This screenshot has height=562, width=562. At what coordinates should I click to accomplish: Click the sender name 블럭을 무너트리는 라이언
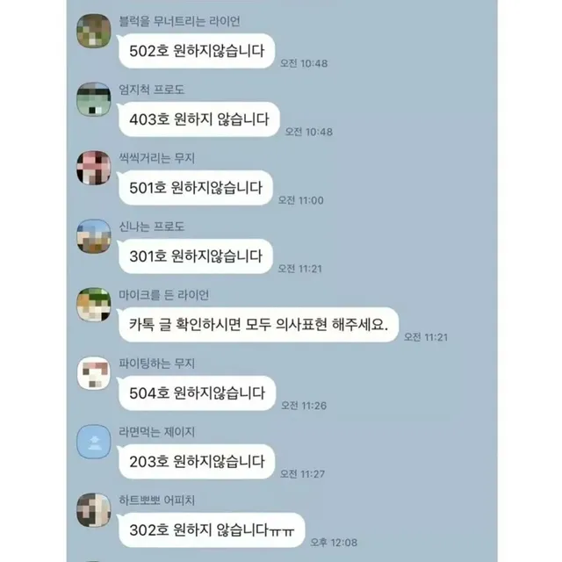179,21
